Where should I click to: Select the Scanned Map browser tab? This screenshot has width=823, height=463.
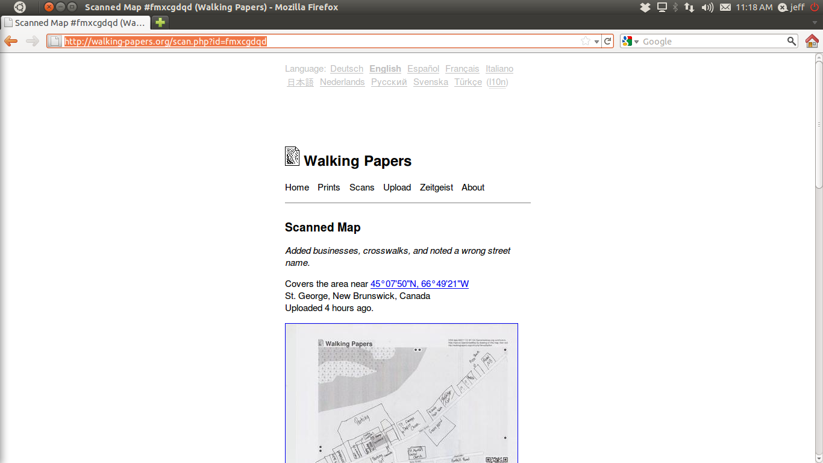coord(75,23)
